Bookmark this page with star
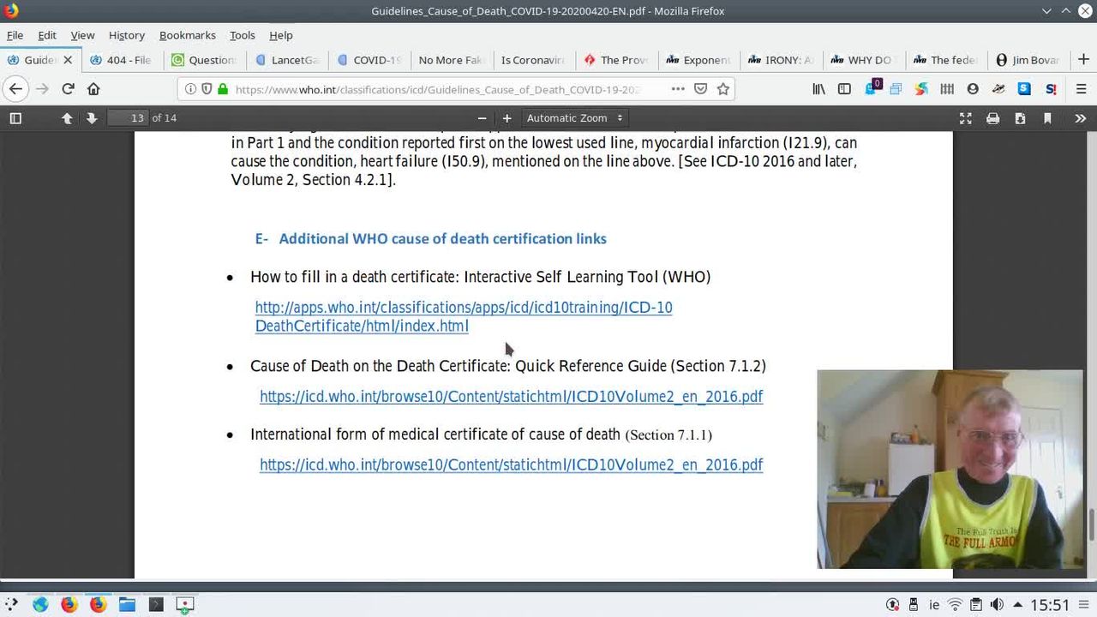 (723, 89)
